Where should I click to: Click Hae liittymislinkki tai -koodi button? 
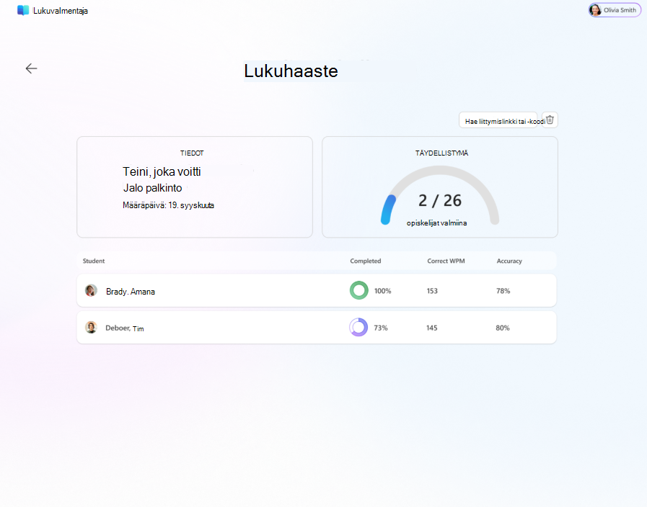pyautogui.click(x=498, y=120)
